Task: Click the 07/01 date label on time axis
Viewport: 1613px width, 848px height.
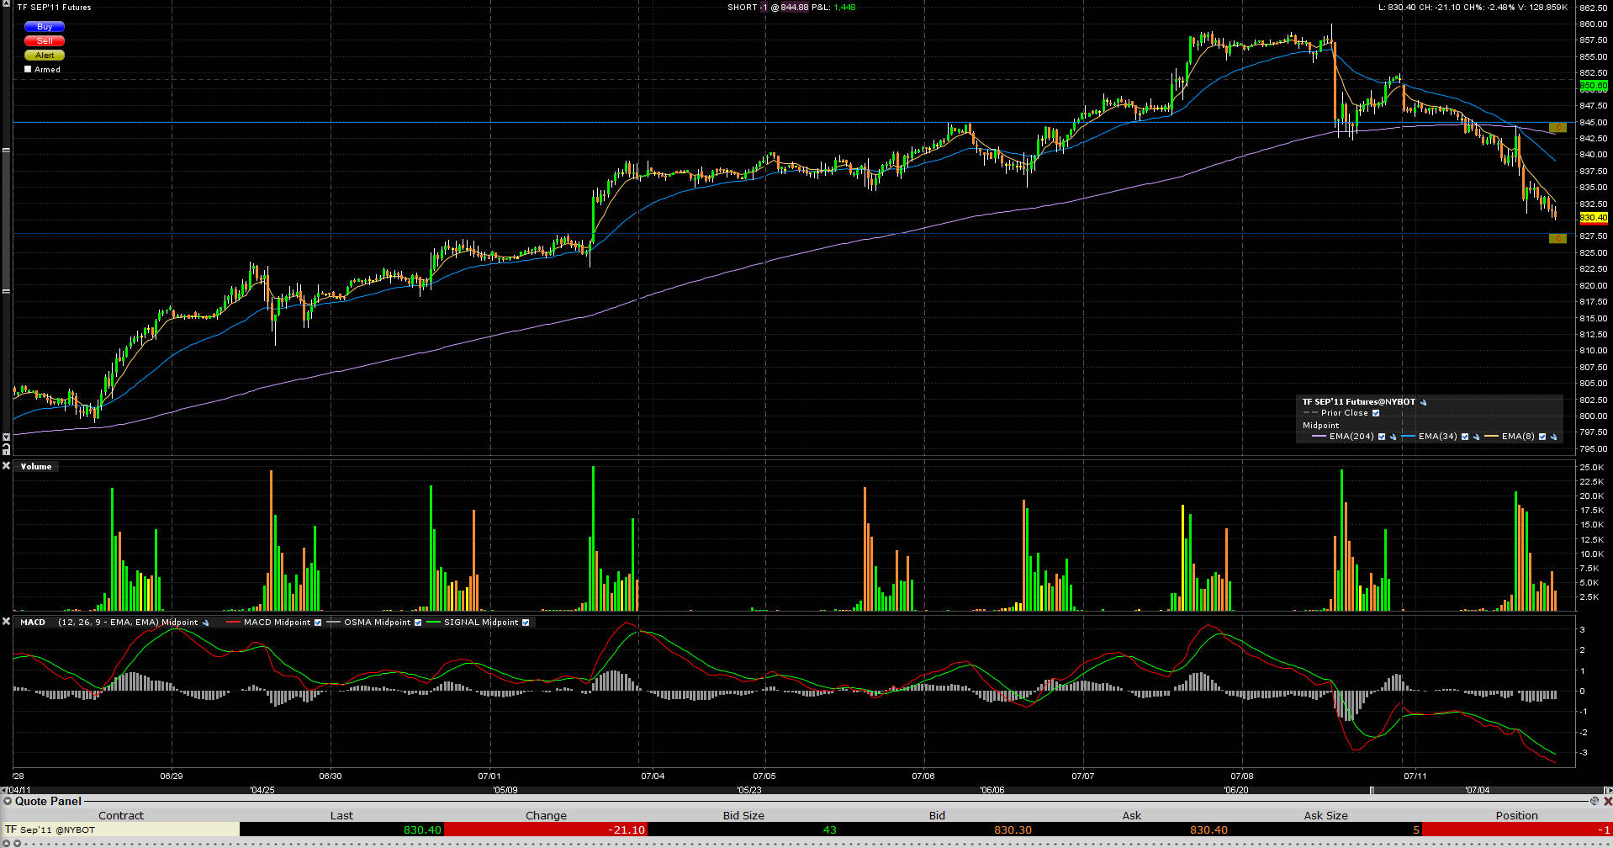Action: [x=489, y=776]
